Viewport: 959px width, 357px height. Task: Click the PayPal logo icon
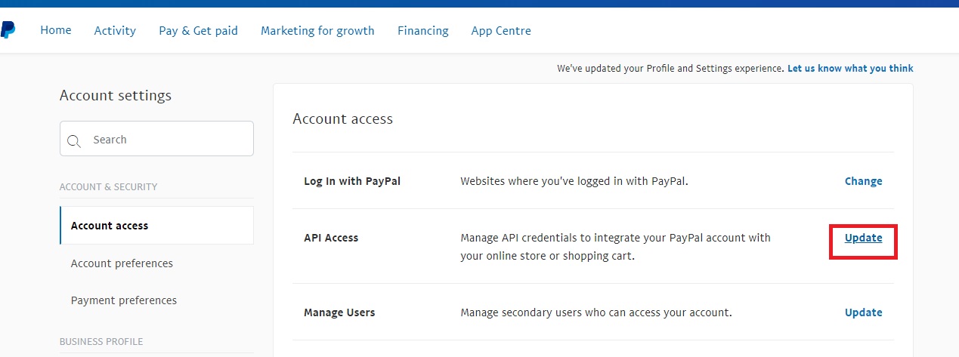[7, 30]
